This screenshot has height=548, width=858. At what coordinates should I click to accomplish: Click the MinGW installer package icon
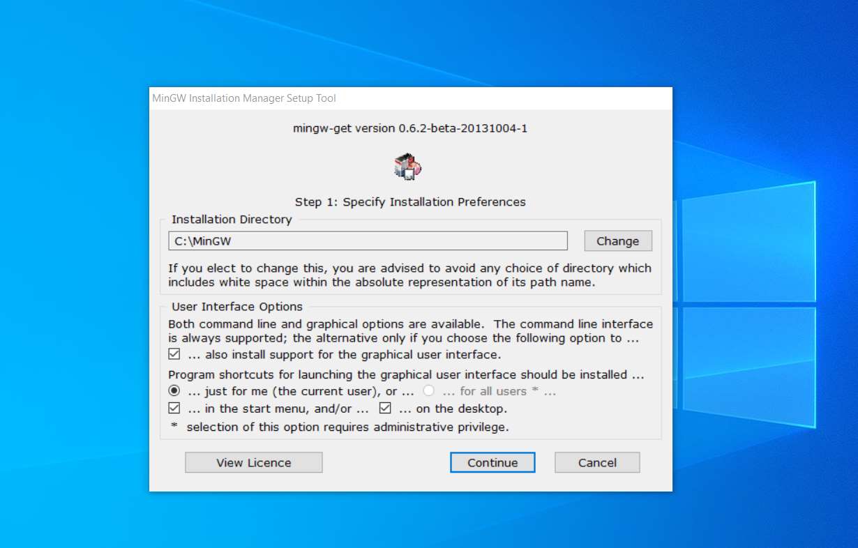[x=408, y=167]
